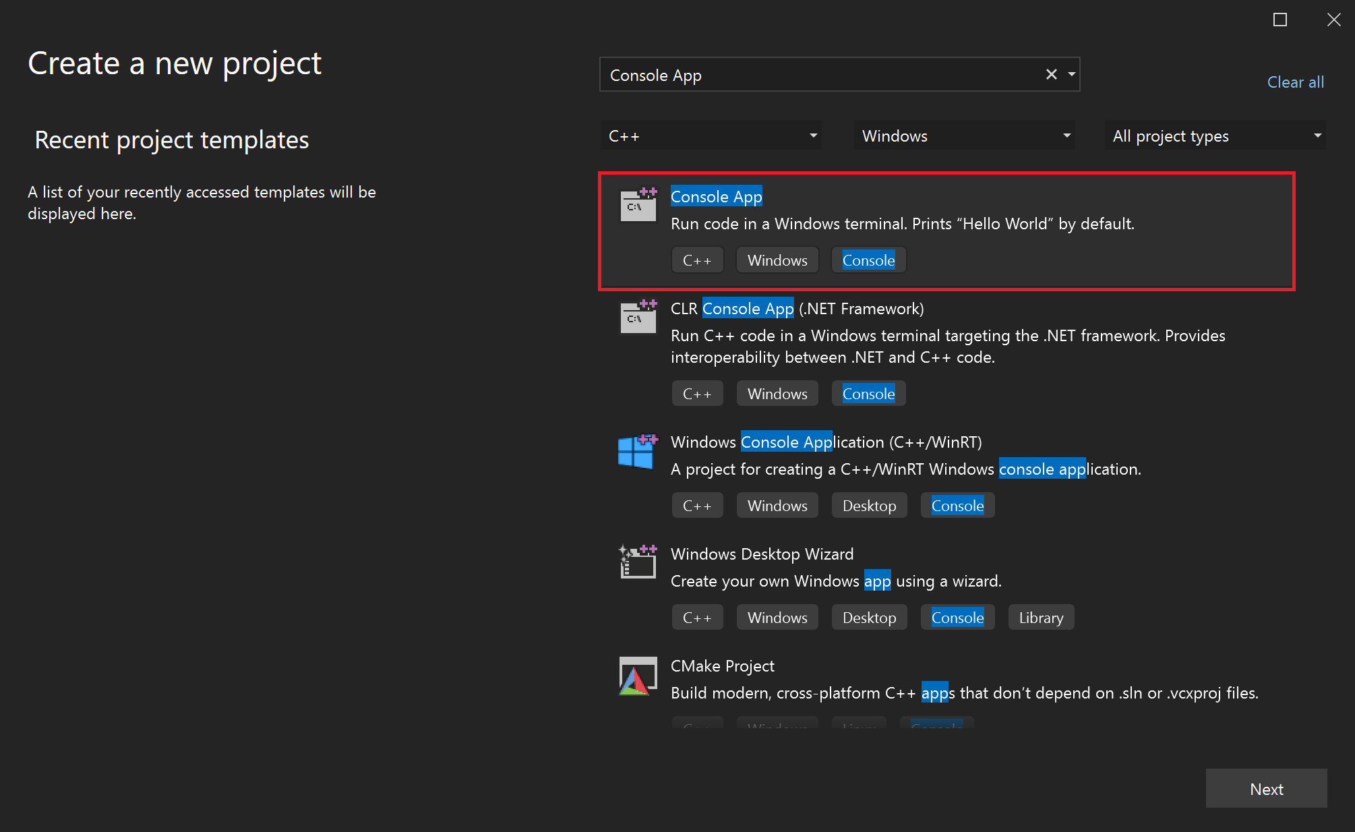Viewport: 1355px width, 832px height.
Task: Clear the Console App search input
Action: (1051, 74)
